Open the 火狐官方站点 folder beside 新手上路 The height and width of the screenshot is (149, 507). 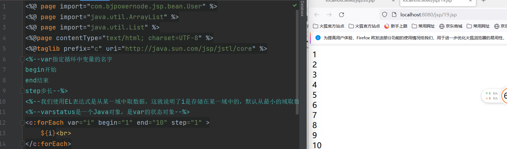click(x=364, y=26)
